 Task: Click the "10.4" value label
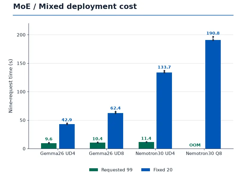pyautogui.click(x=98, y=139)
